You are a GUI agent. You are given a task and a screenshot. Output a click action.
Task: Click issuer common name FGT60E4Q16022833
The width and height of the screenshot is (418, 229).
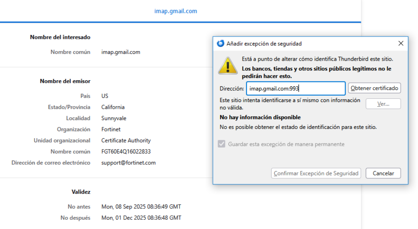pyautogui.click(x=126, y=151)
